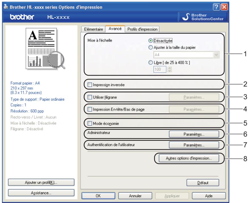The height and width of the screenshot is (203, 250).
Task: Open the Profils d'impression tab
Action: [142, 29]
